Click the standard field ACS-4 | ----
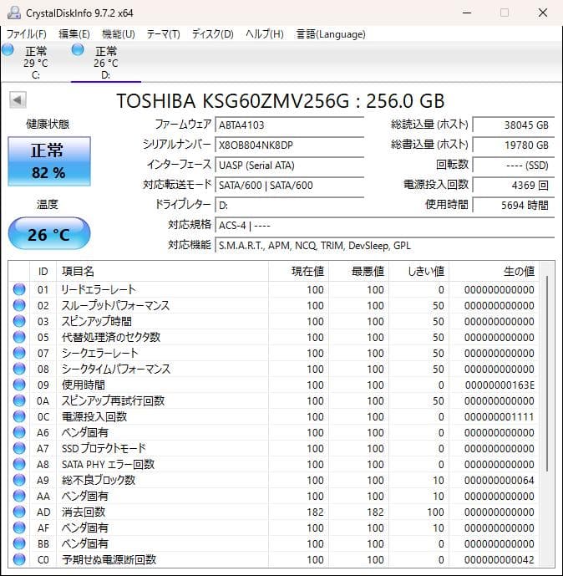Viewport: 563px width, 576px height. [384, 225]
